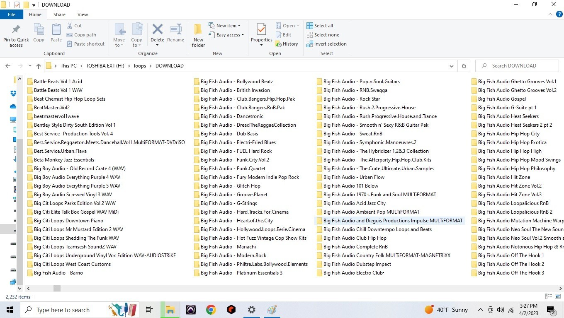Refresh the DOWNLOAD folder view

coord(464,66)
